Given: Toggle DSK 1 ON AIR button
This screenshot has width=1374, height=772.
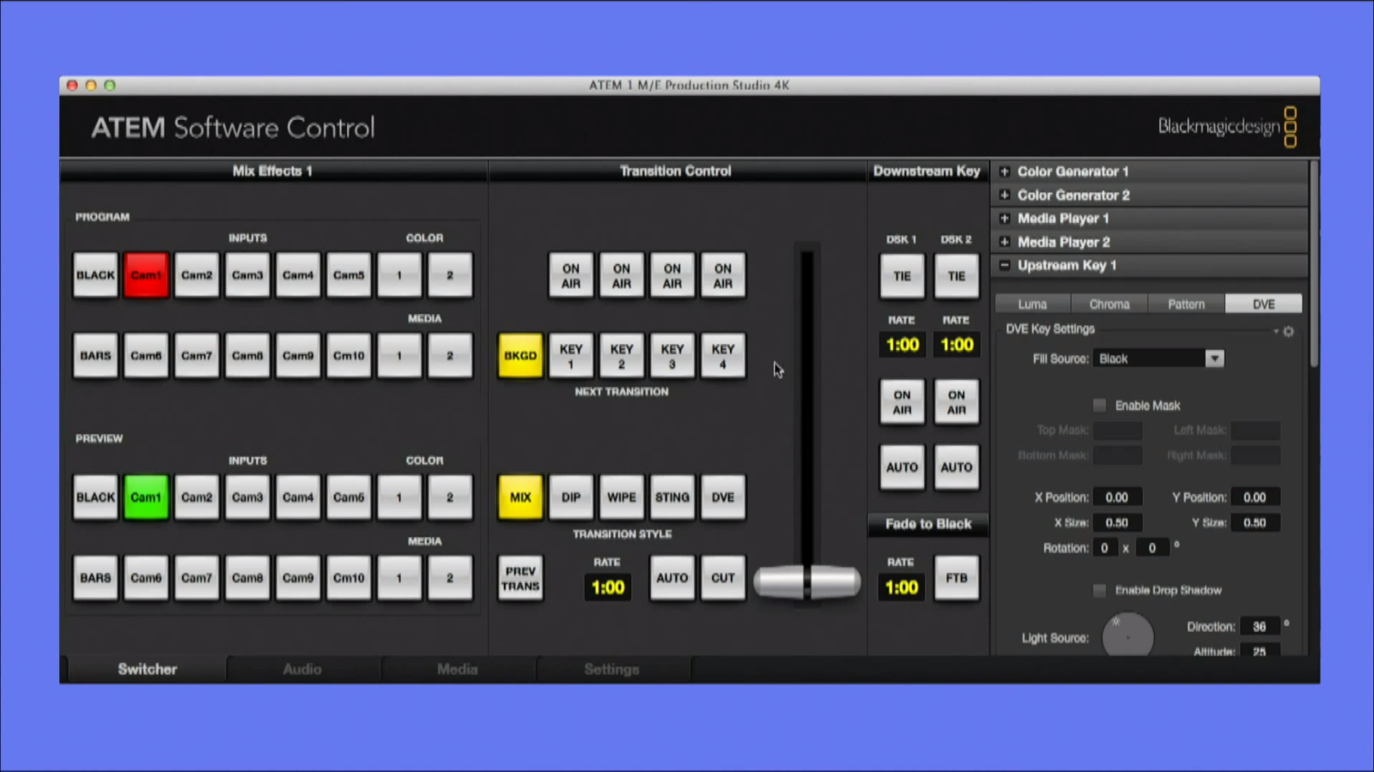Looking at the screenshot, I should coord(902,402).
